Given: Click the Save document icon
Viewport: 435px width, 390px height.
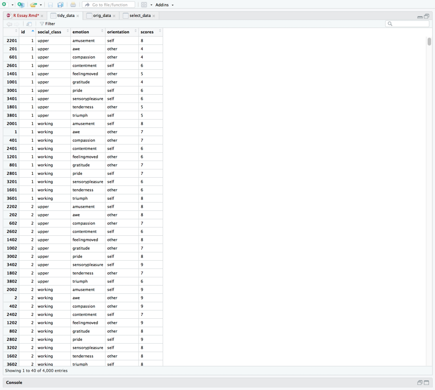Looking at the screenshot, I should point(50,5).
